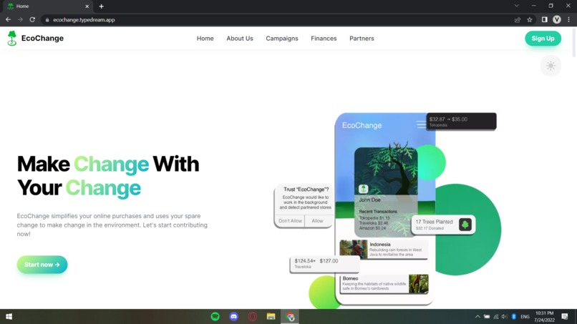Screen dimensions: 577x324
Task: Go back with browser back arrow
Action: (8, 19)
